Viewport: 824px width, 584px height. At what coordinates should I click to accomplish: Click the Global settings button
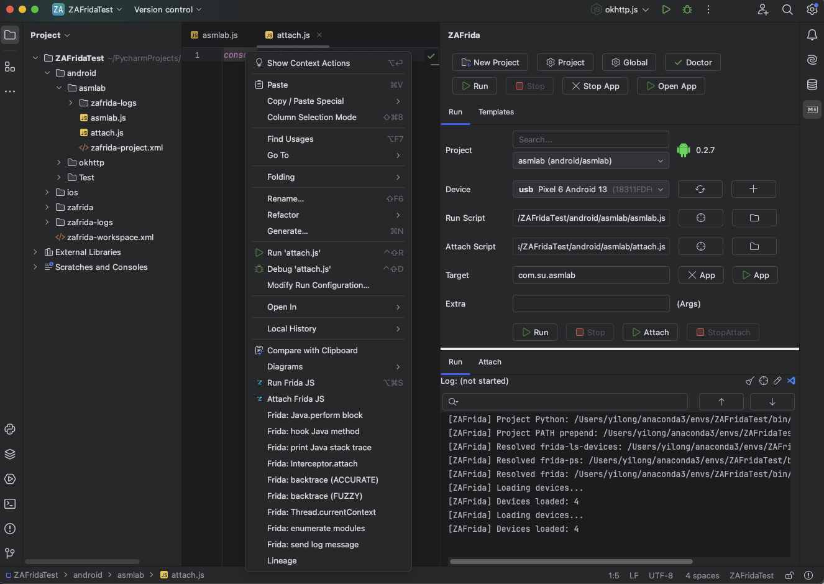629,62
